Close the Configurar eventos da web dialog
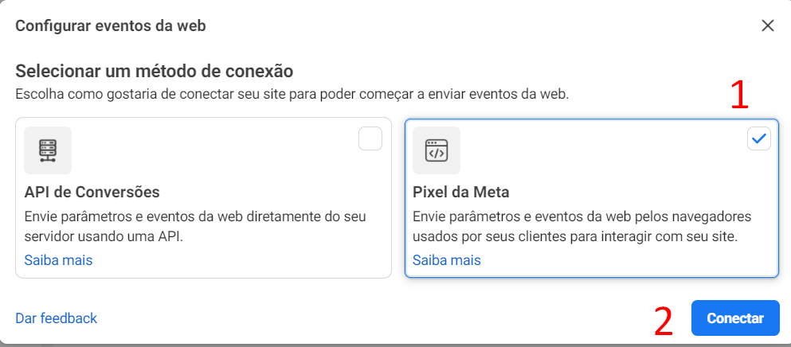Screen dimensions: 791x347 point(768,25)
